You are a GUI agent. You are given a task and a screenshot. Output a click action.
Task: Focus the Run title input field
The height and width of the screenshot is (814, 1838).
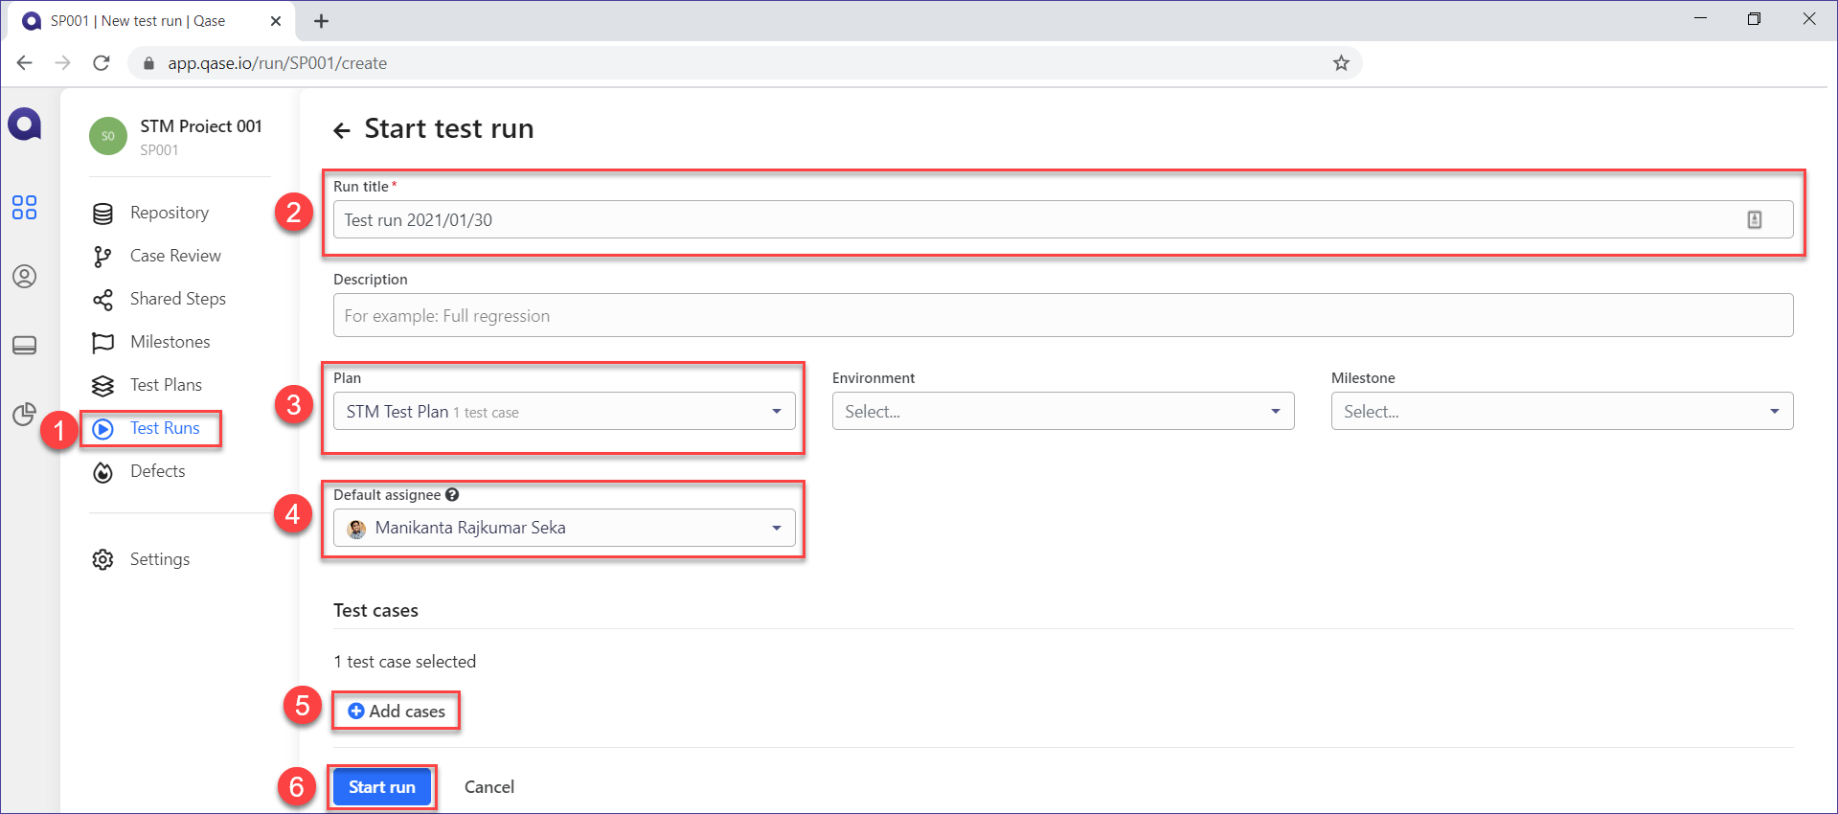tap(1063, 219)
